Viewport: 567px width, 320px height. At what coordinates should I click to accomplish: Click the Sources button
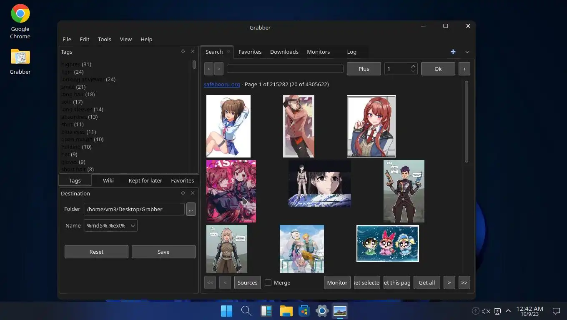pos(247,282)
